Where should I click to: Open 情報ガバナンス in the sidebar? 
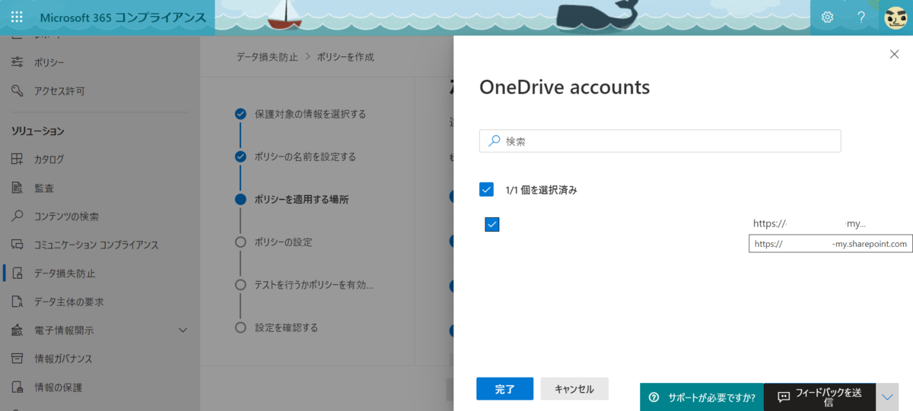[63, 359]
